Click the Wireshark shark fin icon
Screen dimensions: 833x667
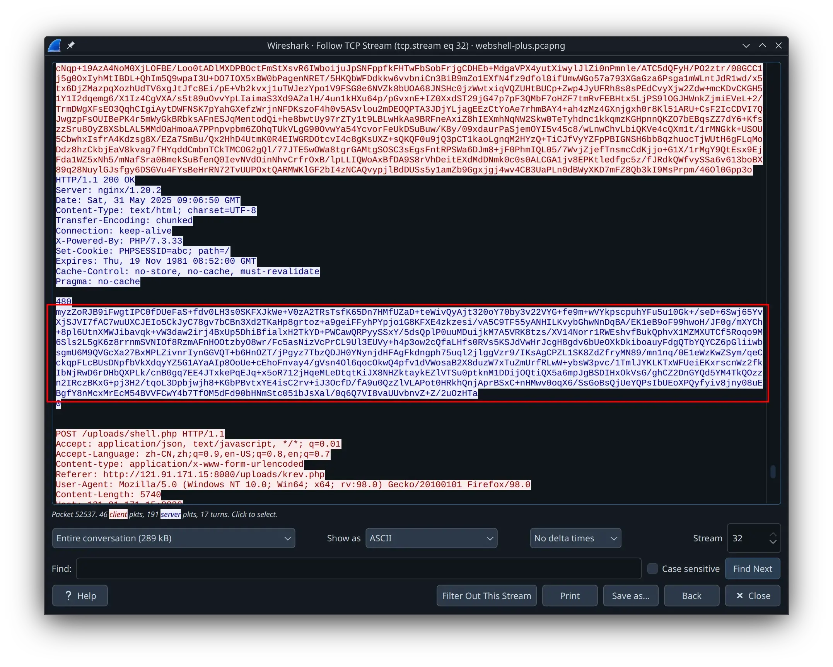55,46
